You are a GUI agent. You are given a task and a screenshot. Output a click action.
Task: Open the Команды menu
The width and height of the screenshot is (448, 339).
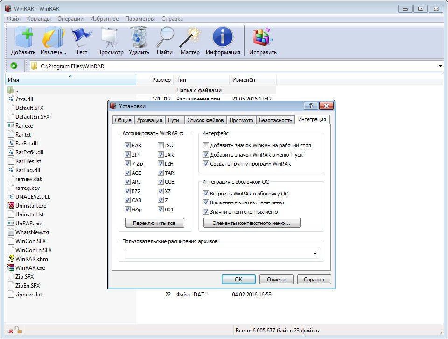[39, 19]
